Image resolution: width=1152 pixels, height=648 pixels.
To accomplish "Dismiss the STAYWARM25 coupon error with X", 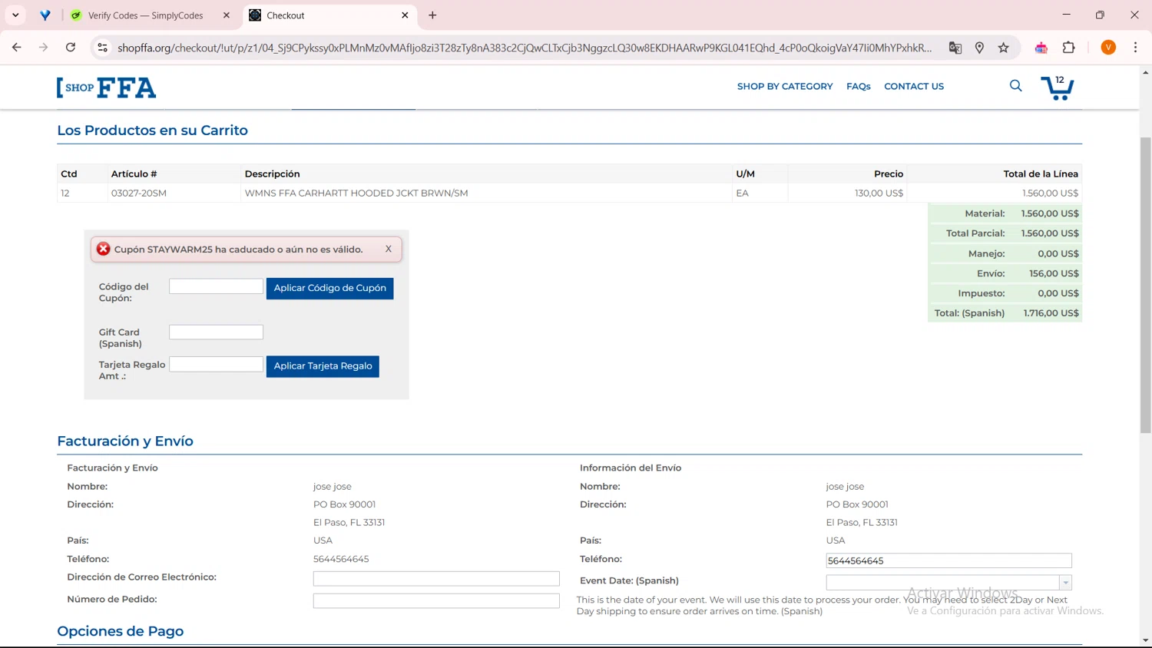I will pyautogui.click(x=388, y=249).
